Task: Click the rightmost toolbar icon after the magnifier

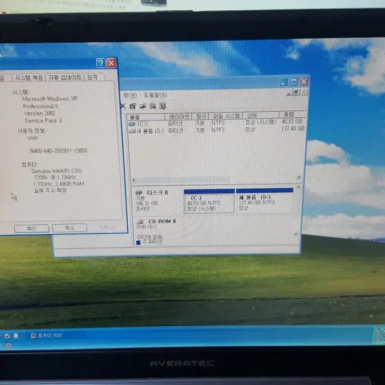Action: [x=163, y=106]
